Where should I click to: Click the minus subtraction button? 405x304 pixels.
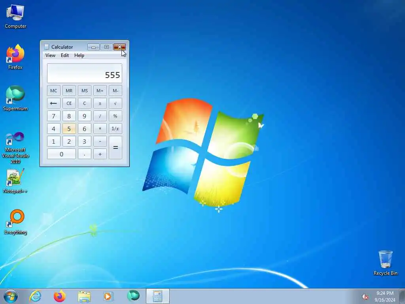pyautogui.click(x=100, y=141)
